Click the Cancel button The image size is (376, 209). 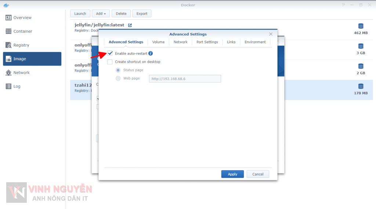258,174
